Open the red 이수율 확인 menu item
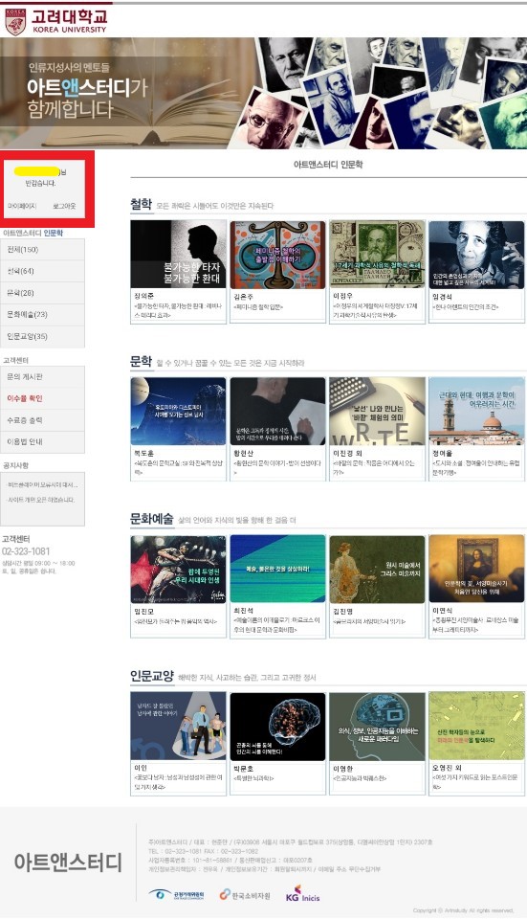The height and width of the screenshot is (919, 527). point(43,398)
